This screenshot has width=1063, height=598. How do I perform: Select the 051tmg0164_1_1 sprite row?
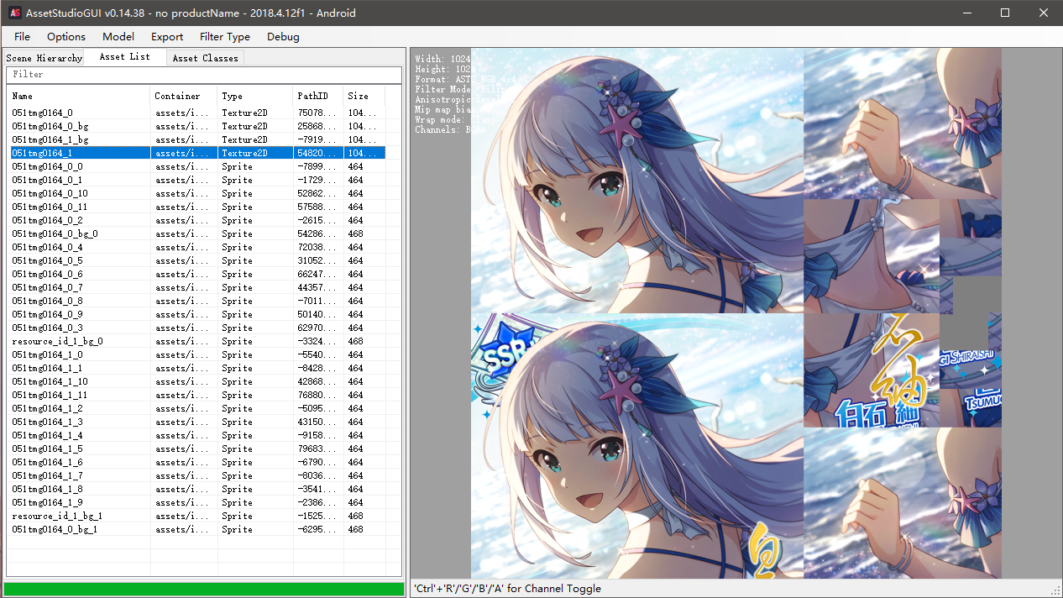click(x=197, y=368)
